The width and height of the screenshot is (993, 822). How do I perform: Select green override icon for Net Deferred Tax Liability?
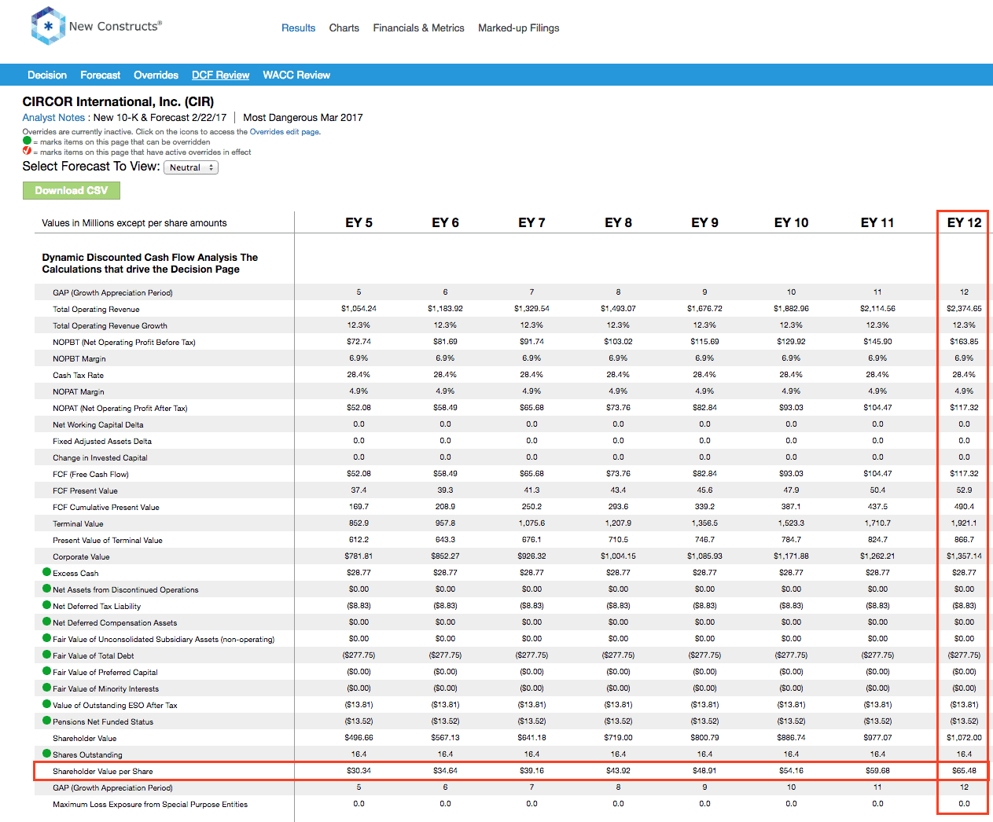pos(47,605)
